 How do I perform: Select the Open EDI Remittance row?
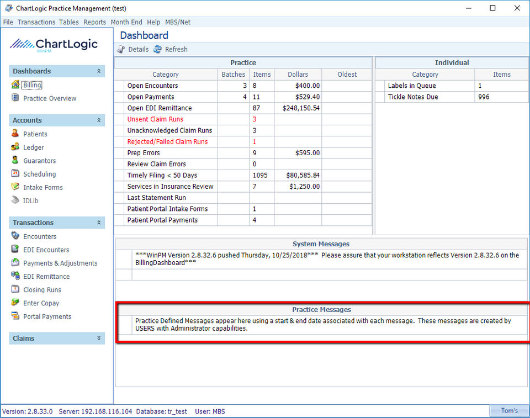pyautogui.click(x=243, y=108)
